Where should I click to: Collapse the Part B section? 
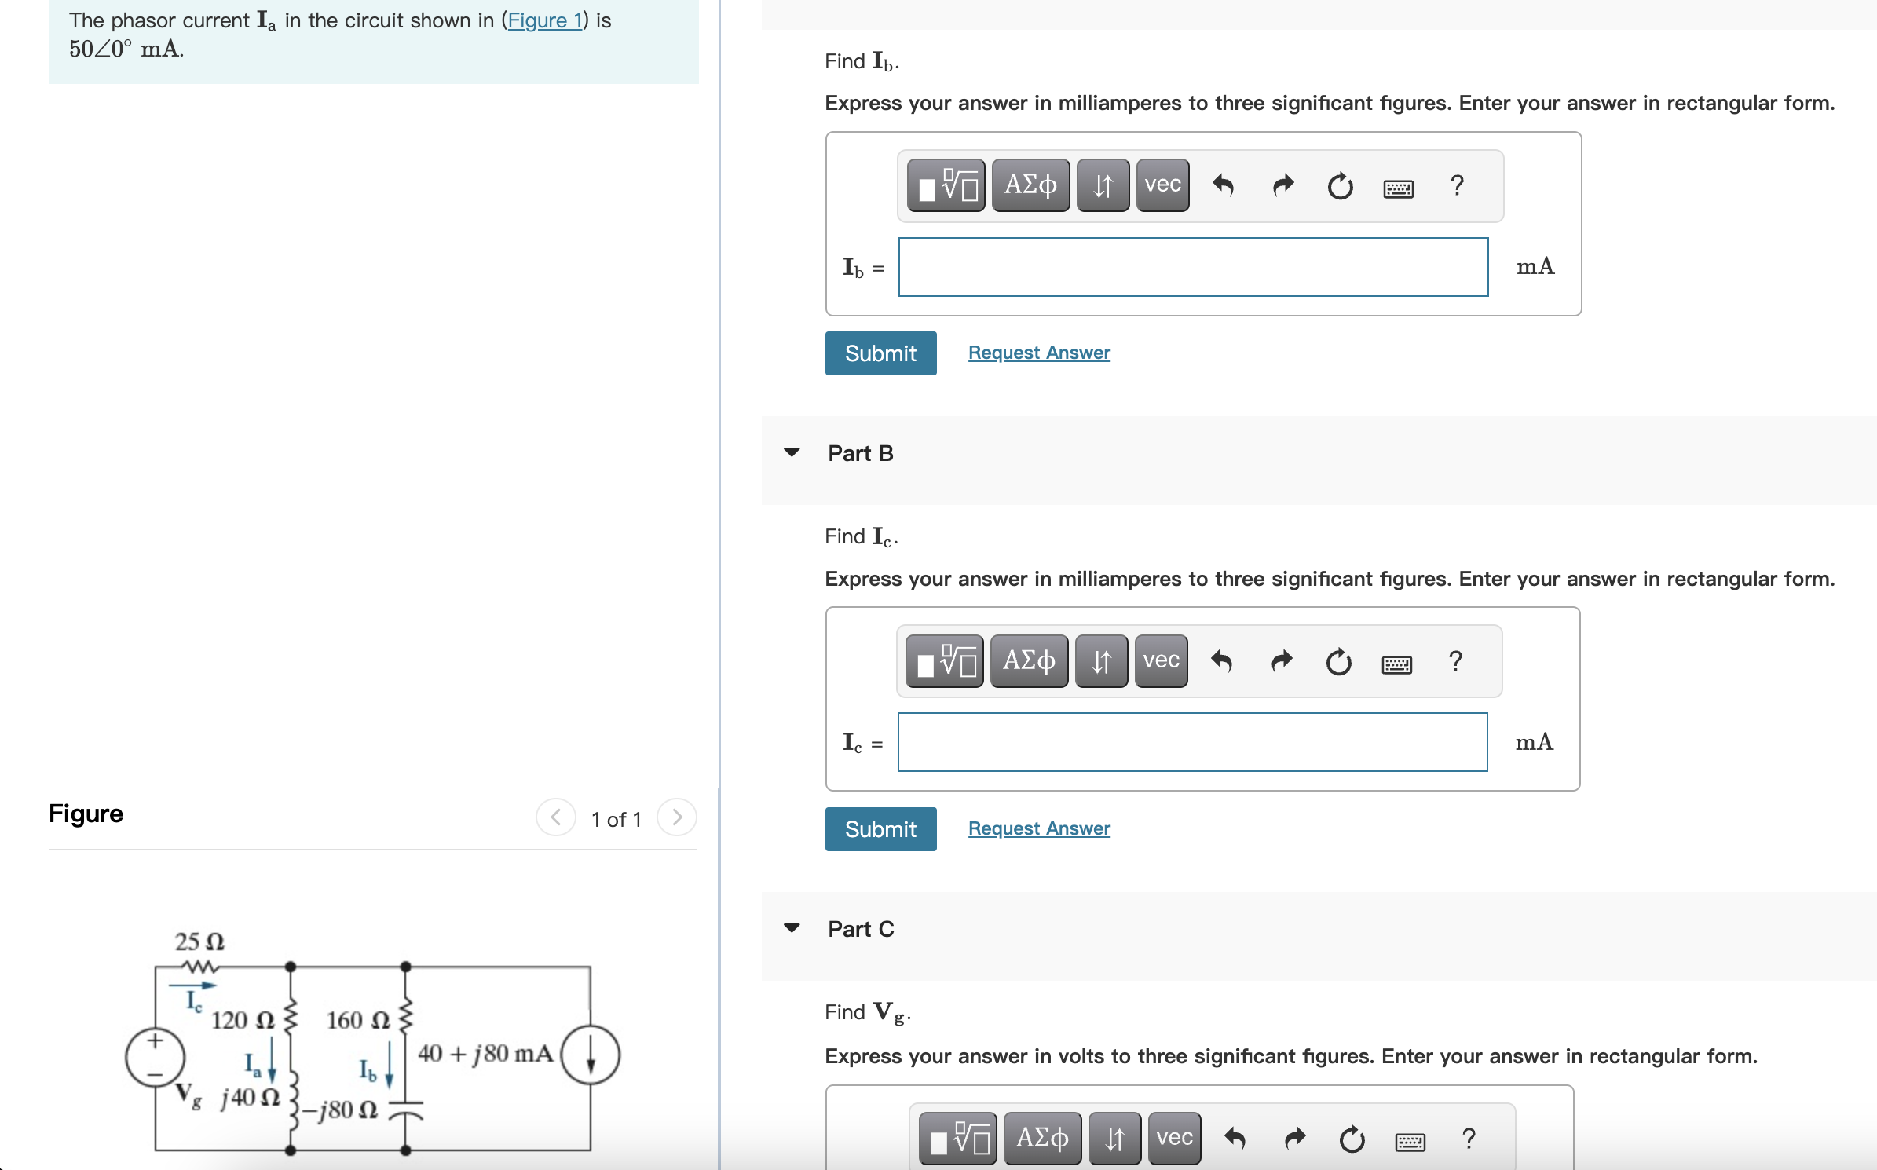(x=792, y=452)
